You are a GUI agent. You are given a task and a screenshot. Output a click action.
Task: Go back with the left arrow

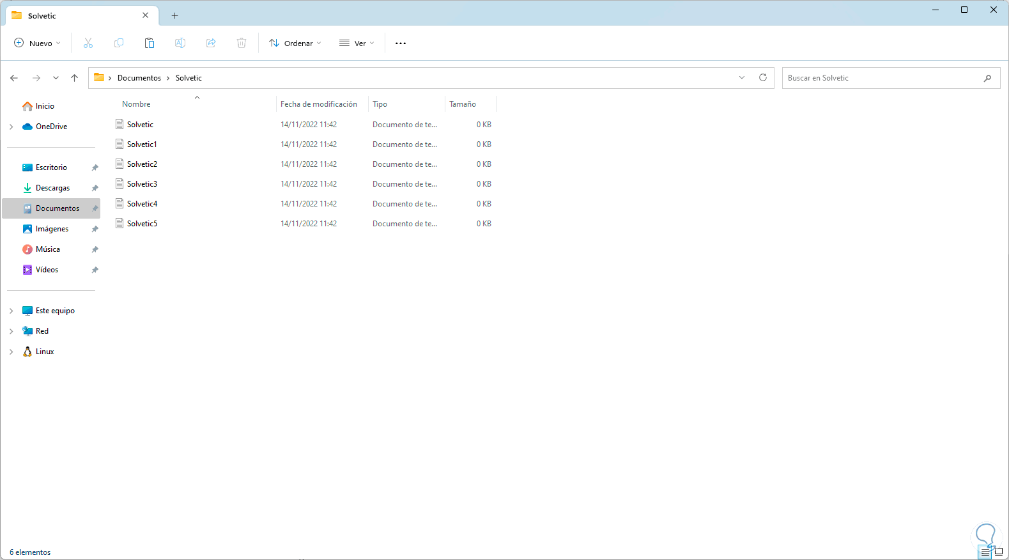point(14,78)
